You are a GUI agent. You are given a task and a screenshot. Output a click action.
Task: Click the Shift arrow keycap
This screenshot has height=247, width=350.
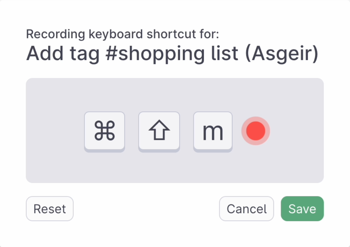(159, 131)
